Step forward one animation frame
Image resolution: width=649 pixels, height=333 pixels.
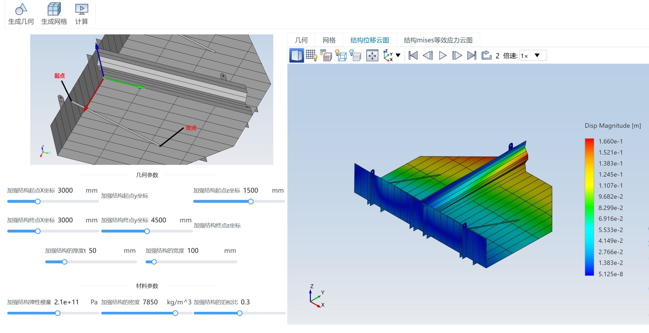457,55
